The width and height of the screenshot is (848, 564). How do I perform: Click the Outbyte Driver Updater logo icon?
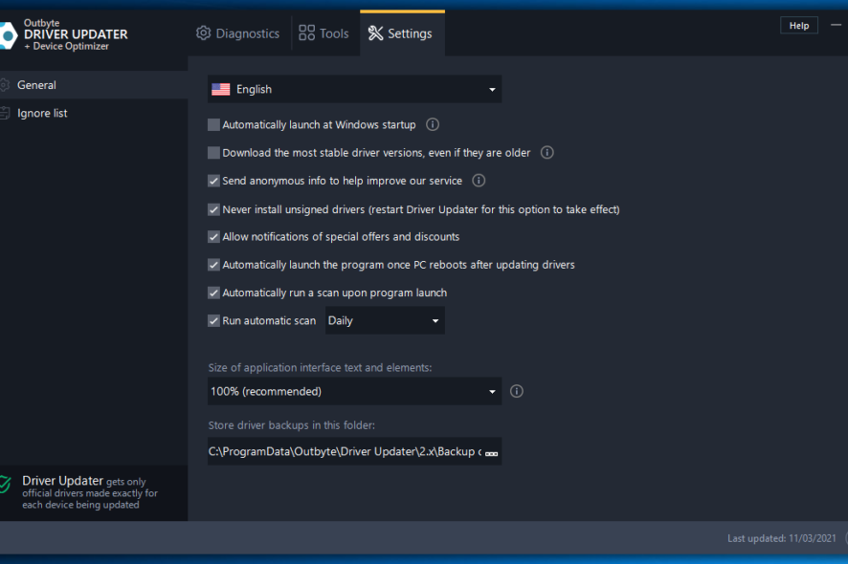8,35
